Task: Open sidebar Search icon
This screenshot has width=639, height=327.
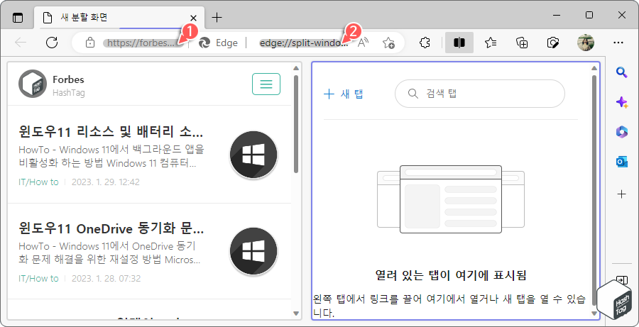Action: tap(621, 73)
